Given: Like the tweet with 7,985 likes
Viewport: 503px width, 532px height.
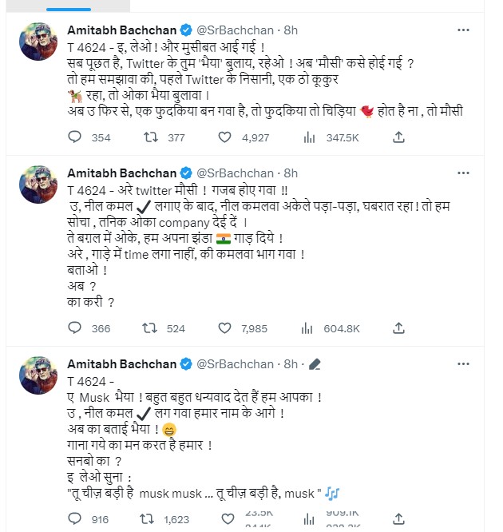Looking at the screenshot, I should (x=224, y=328).
